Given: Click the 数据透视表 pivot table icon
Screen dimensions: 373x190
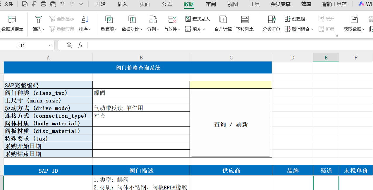Looking at the screenshot, I should [12, 20].
